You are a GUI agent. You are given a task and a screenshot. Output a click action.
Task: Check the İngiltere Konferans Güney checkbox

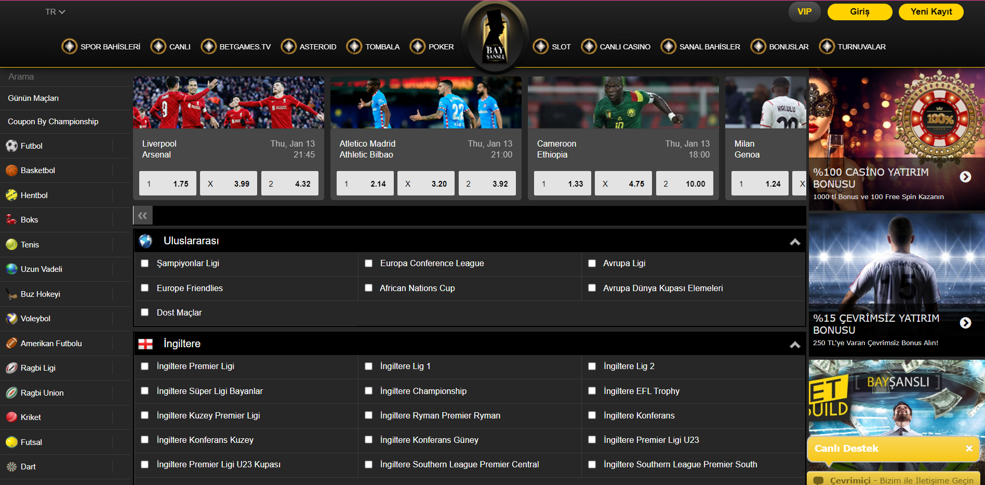click(x=368, y=440)
